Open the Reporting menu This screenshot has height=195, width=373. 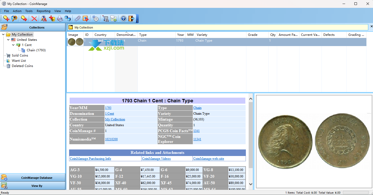pyautogui.click(x=44, y=11)
